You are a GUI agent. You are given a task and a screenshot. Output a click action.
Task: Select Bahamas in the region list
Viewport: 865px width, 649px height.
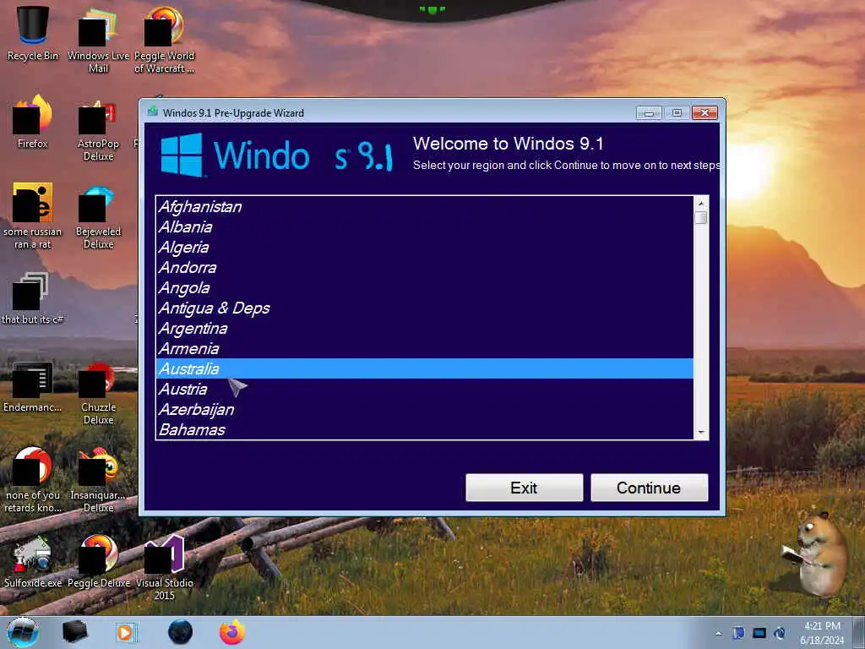point(425,429)
